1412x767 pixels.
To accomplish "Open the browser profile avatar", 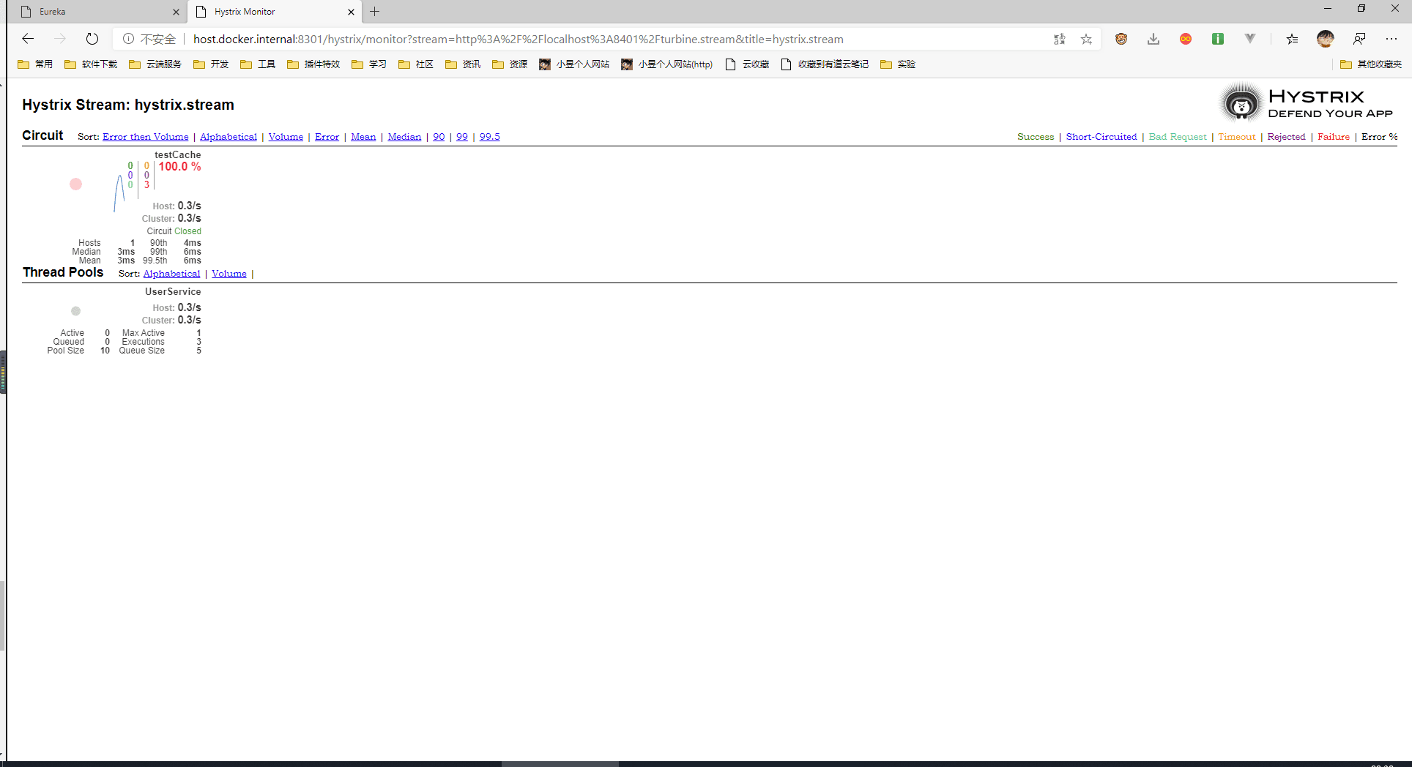I will 1325,39.
